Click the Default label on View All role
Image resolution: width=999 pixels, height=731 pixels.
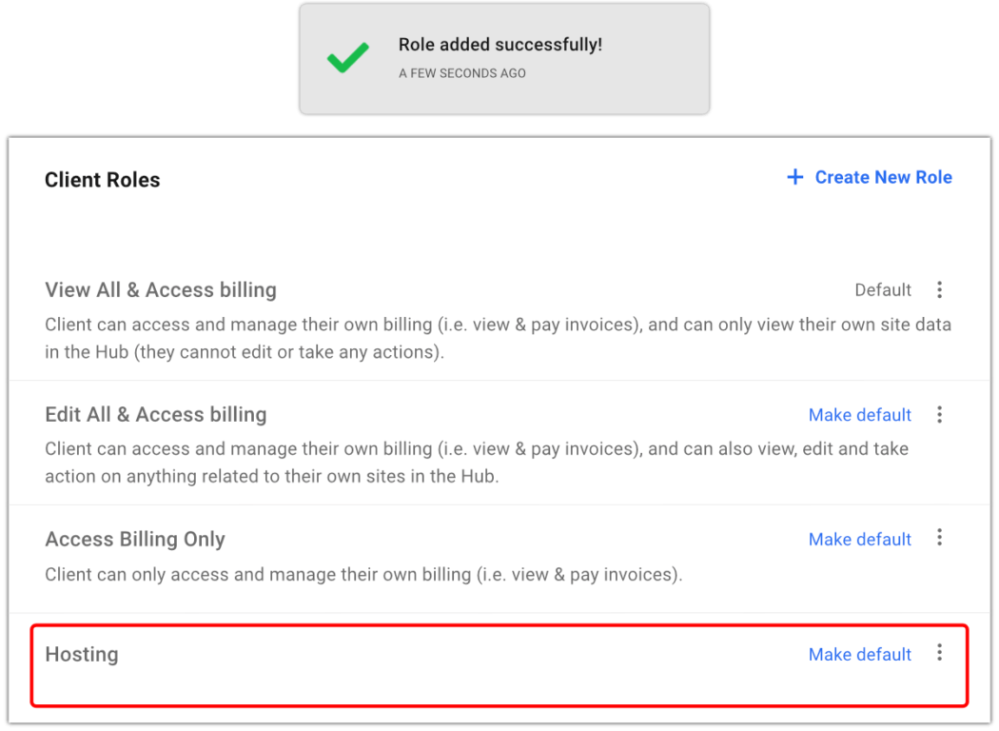[x=882, y=290]
